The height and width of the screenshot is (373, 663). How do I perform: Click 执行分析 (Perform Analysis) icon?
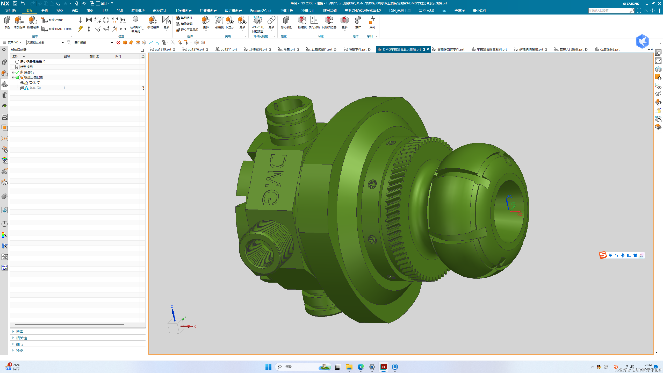point(314,22)
